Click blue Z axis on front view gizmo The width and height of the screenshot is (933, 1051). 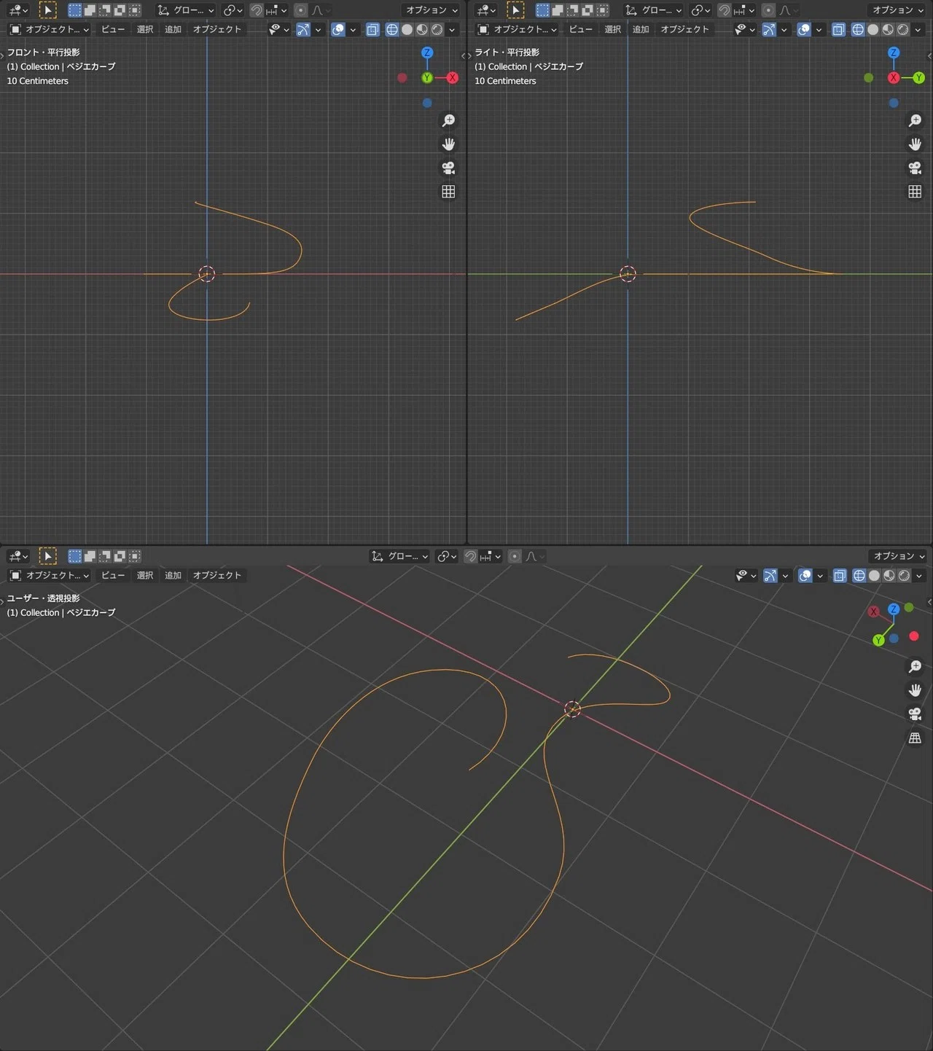(427, 52)
